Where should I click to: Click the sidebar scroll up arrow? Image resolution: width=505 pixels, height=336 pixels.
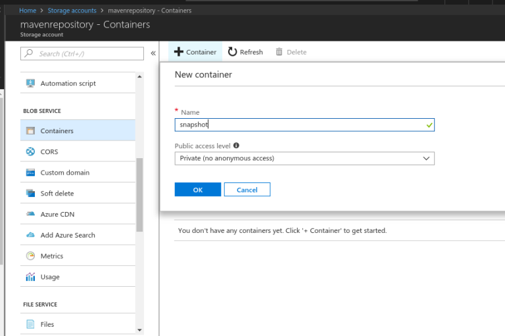click(x=139, y=77)
